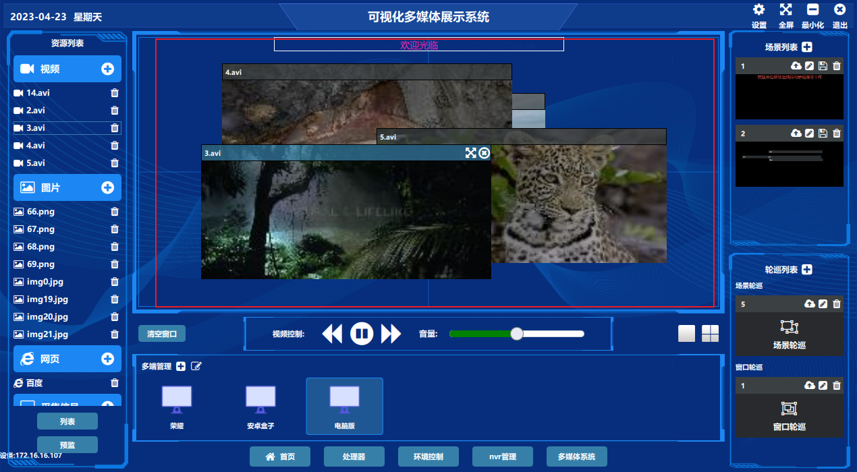This screenshot has width=857, height=472.
Task: Delete 2.avi with its trash icon
Action: (x=115, y=111)
